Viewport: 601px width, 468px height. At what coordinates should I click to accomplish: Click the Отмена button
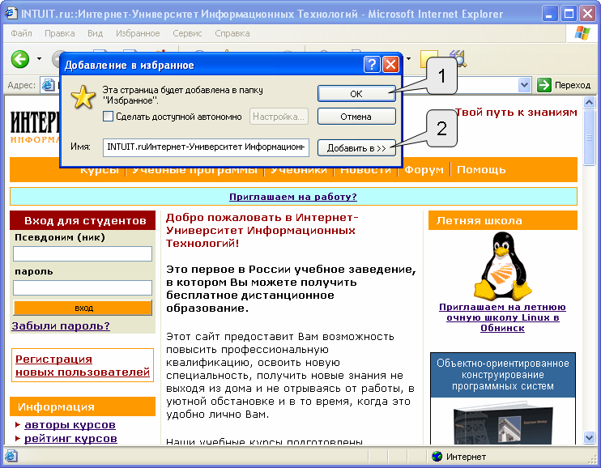point(356,116)
